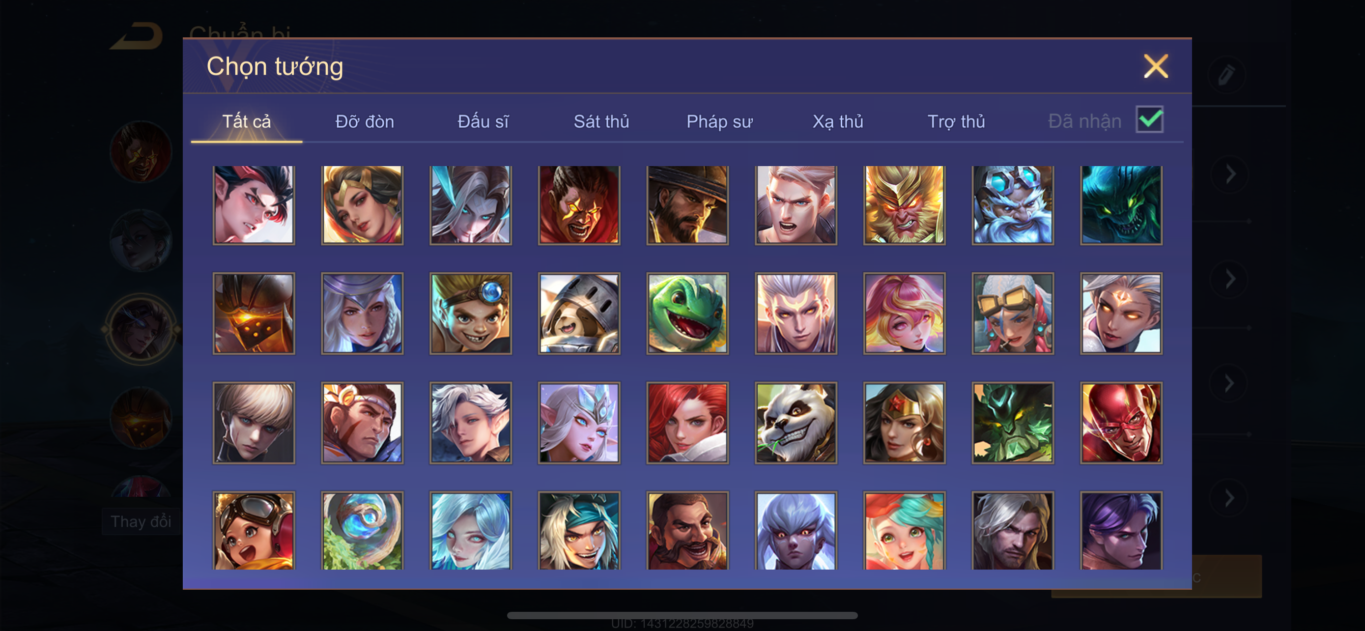The width and height of the screenshot is (1365, 631).
Task: Select the green chameleon hero portrait
Action: (687, 313)
